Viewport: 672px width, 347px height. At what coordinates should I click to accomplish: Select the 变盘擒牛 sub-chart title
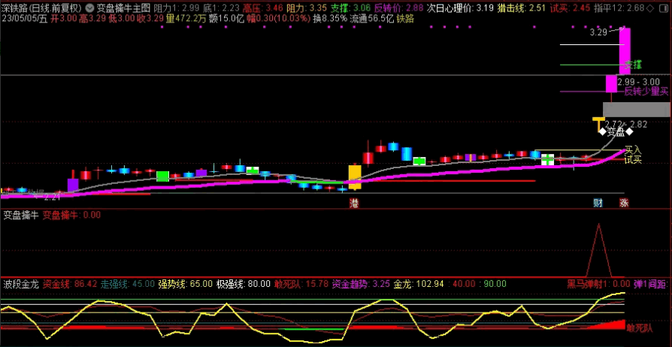20,215
